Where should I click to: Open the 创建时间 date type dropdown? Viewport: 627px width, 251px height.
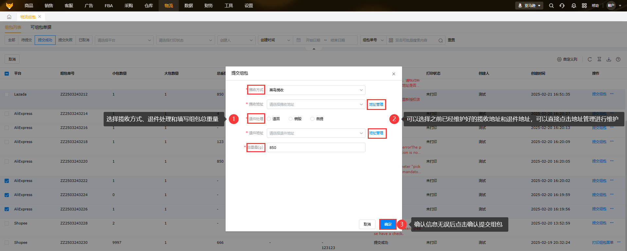coord(276,40)
